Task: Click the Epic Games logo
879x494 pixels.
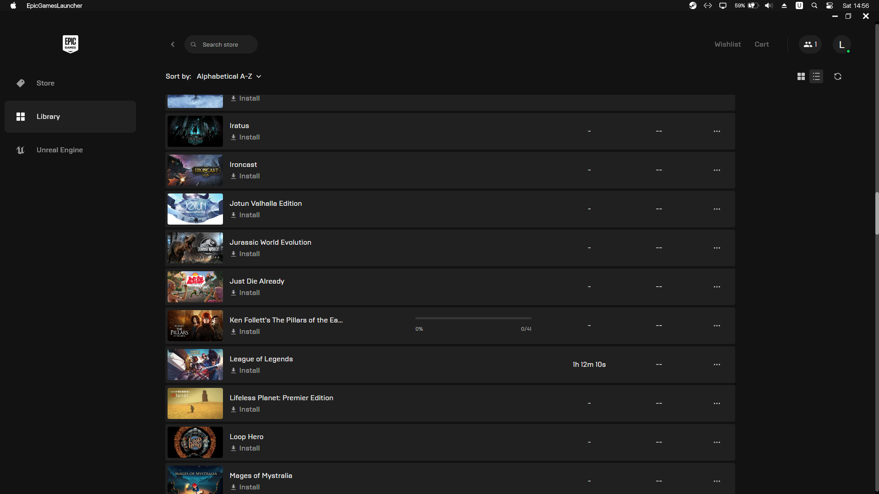Action: [70, 44]
